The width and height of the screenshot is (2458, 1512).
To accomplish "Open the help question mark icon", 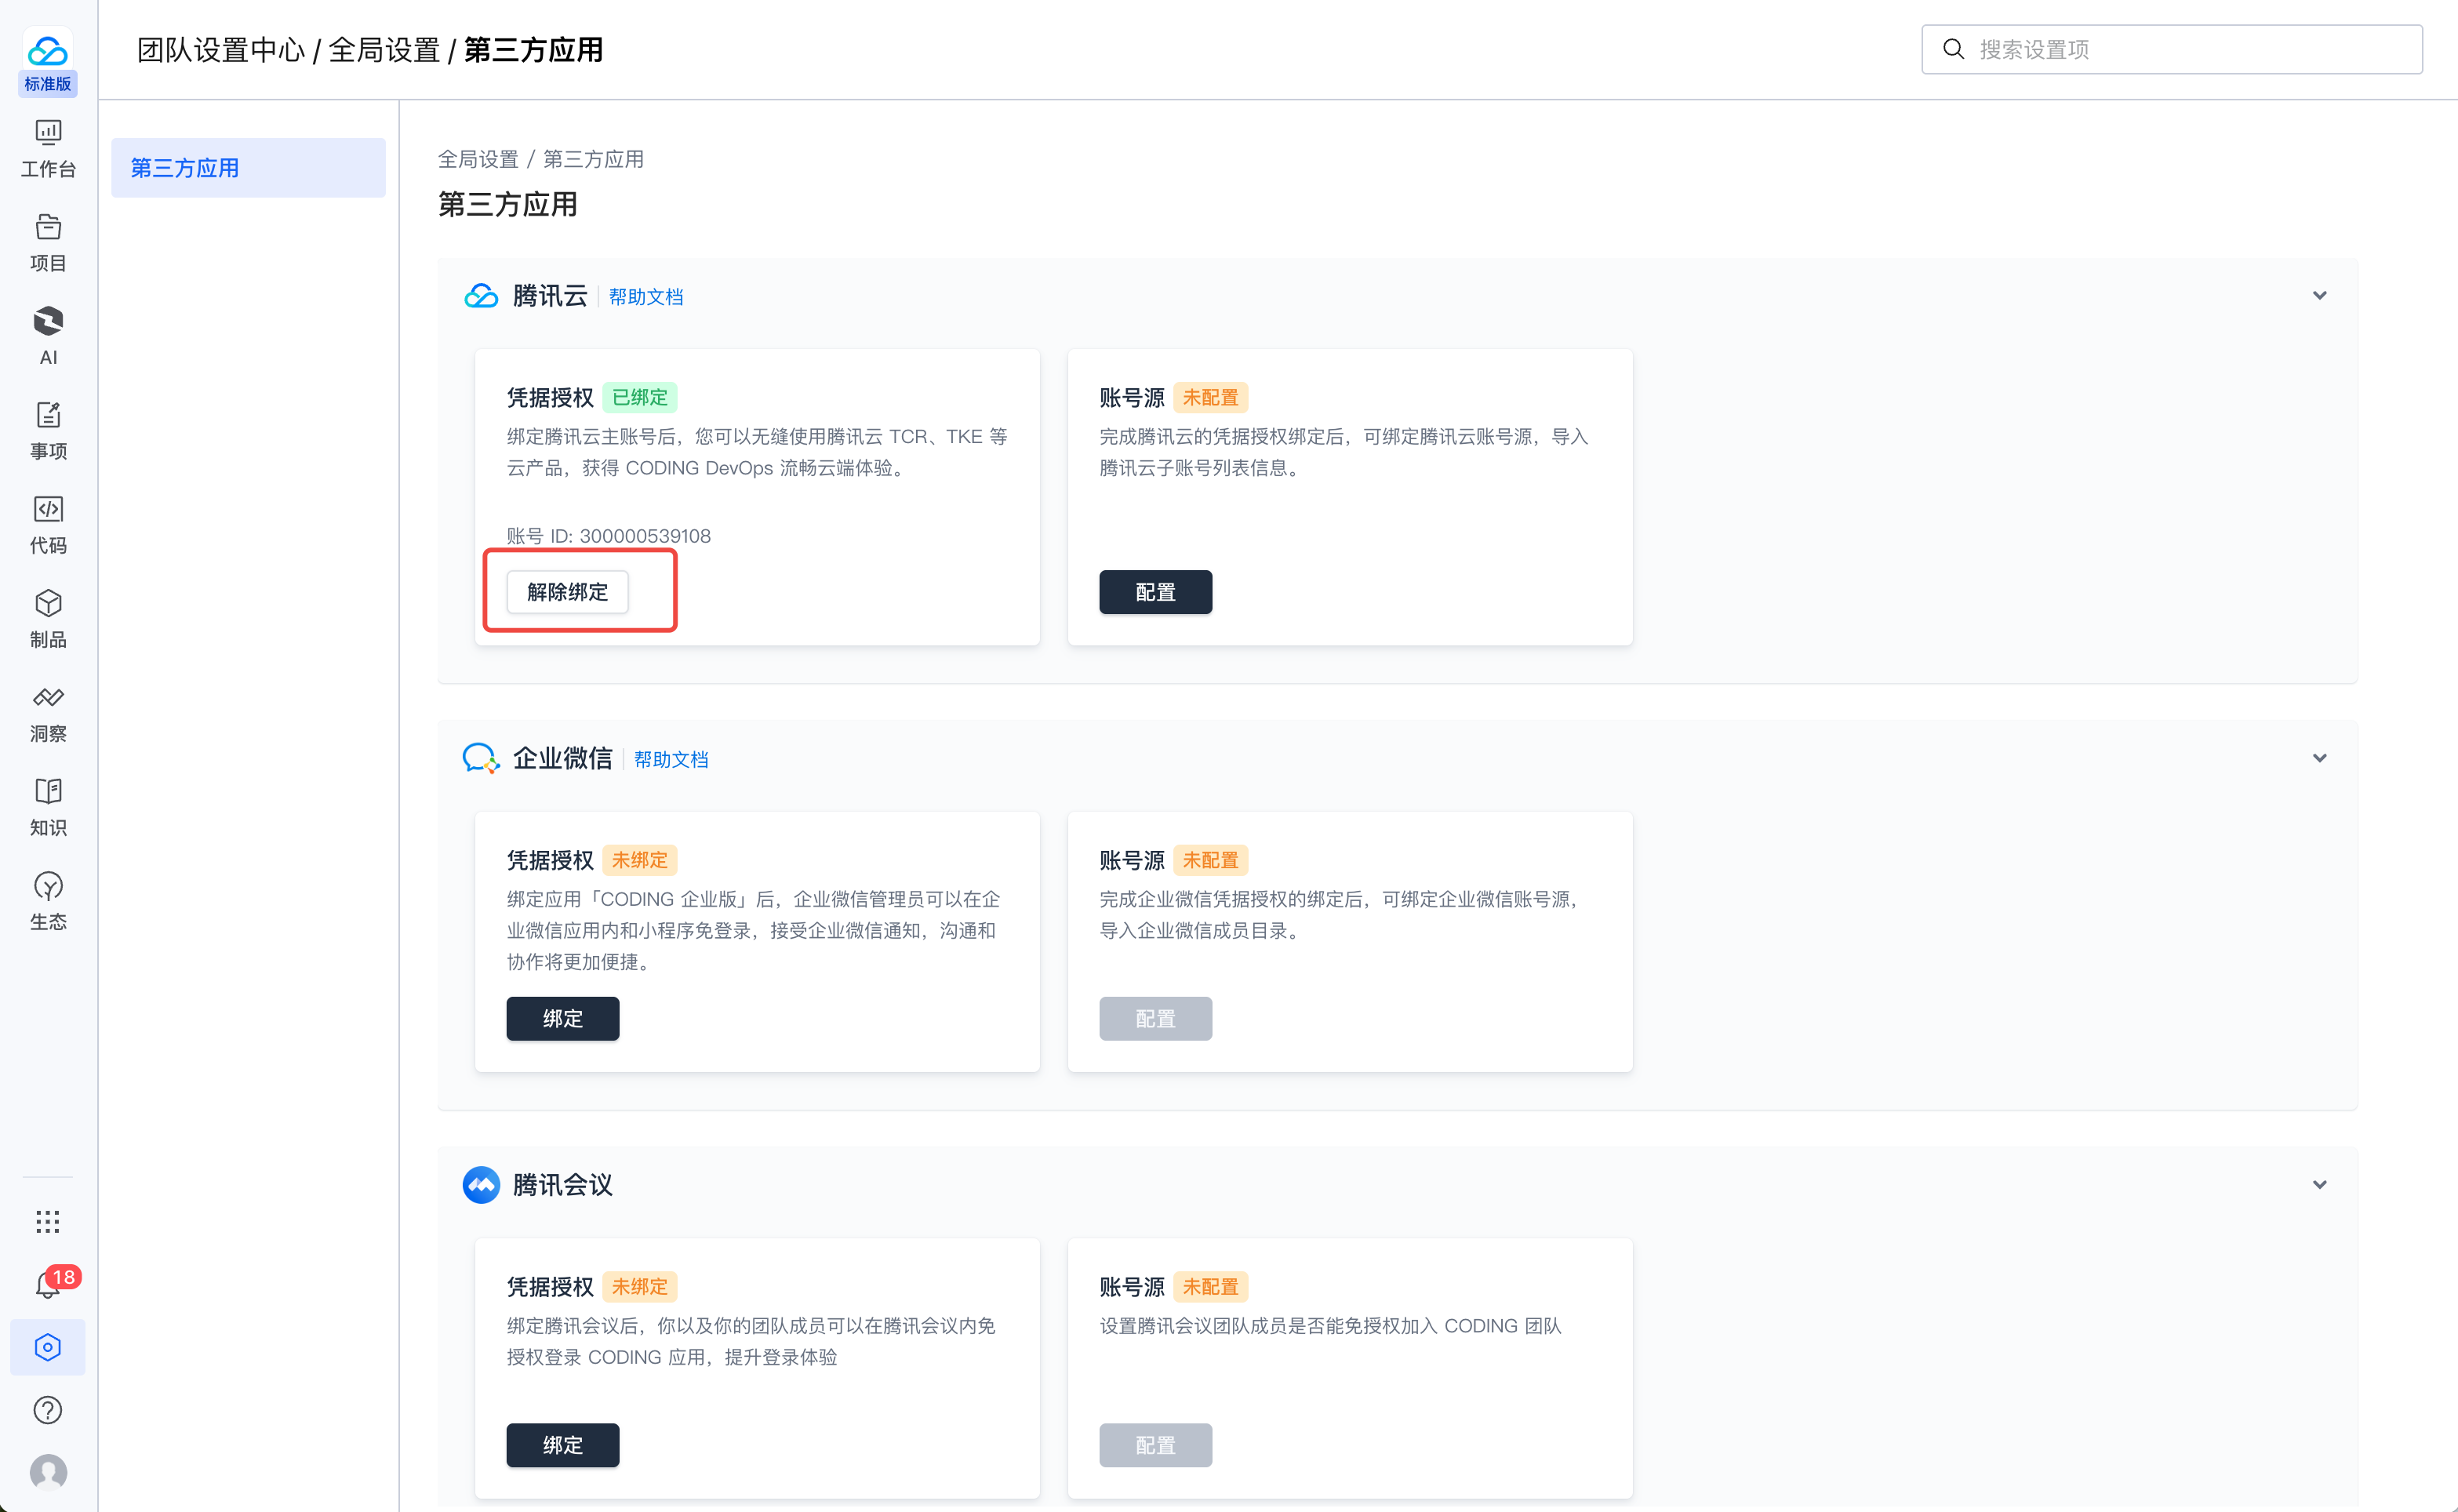I will (48, 1410).
